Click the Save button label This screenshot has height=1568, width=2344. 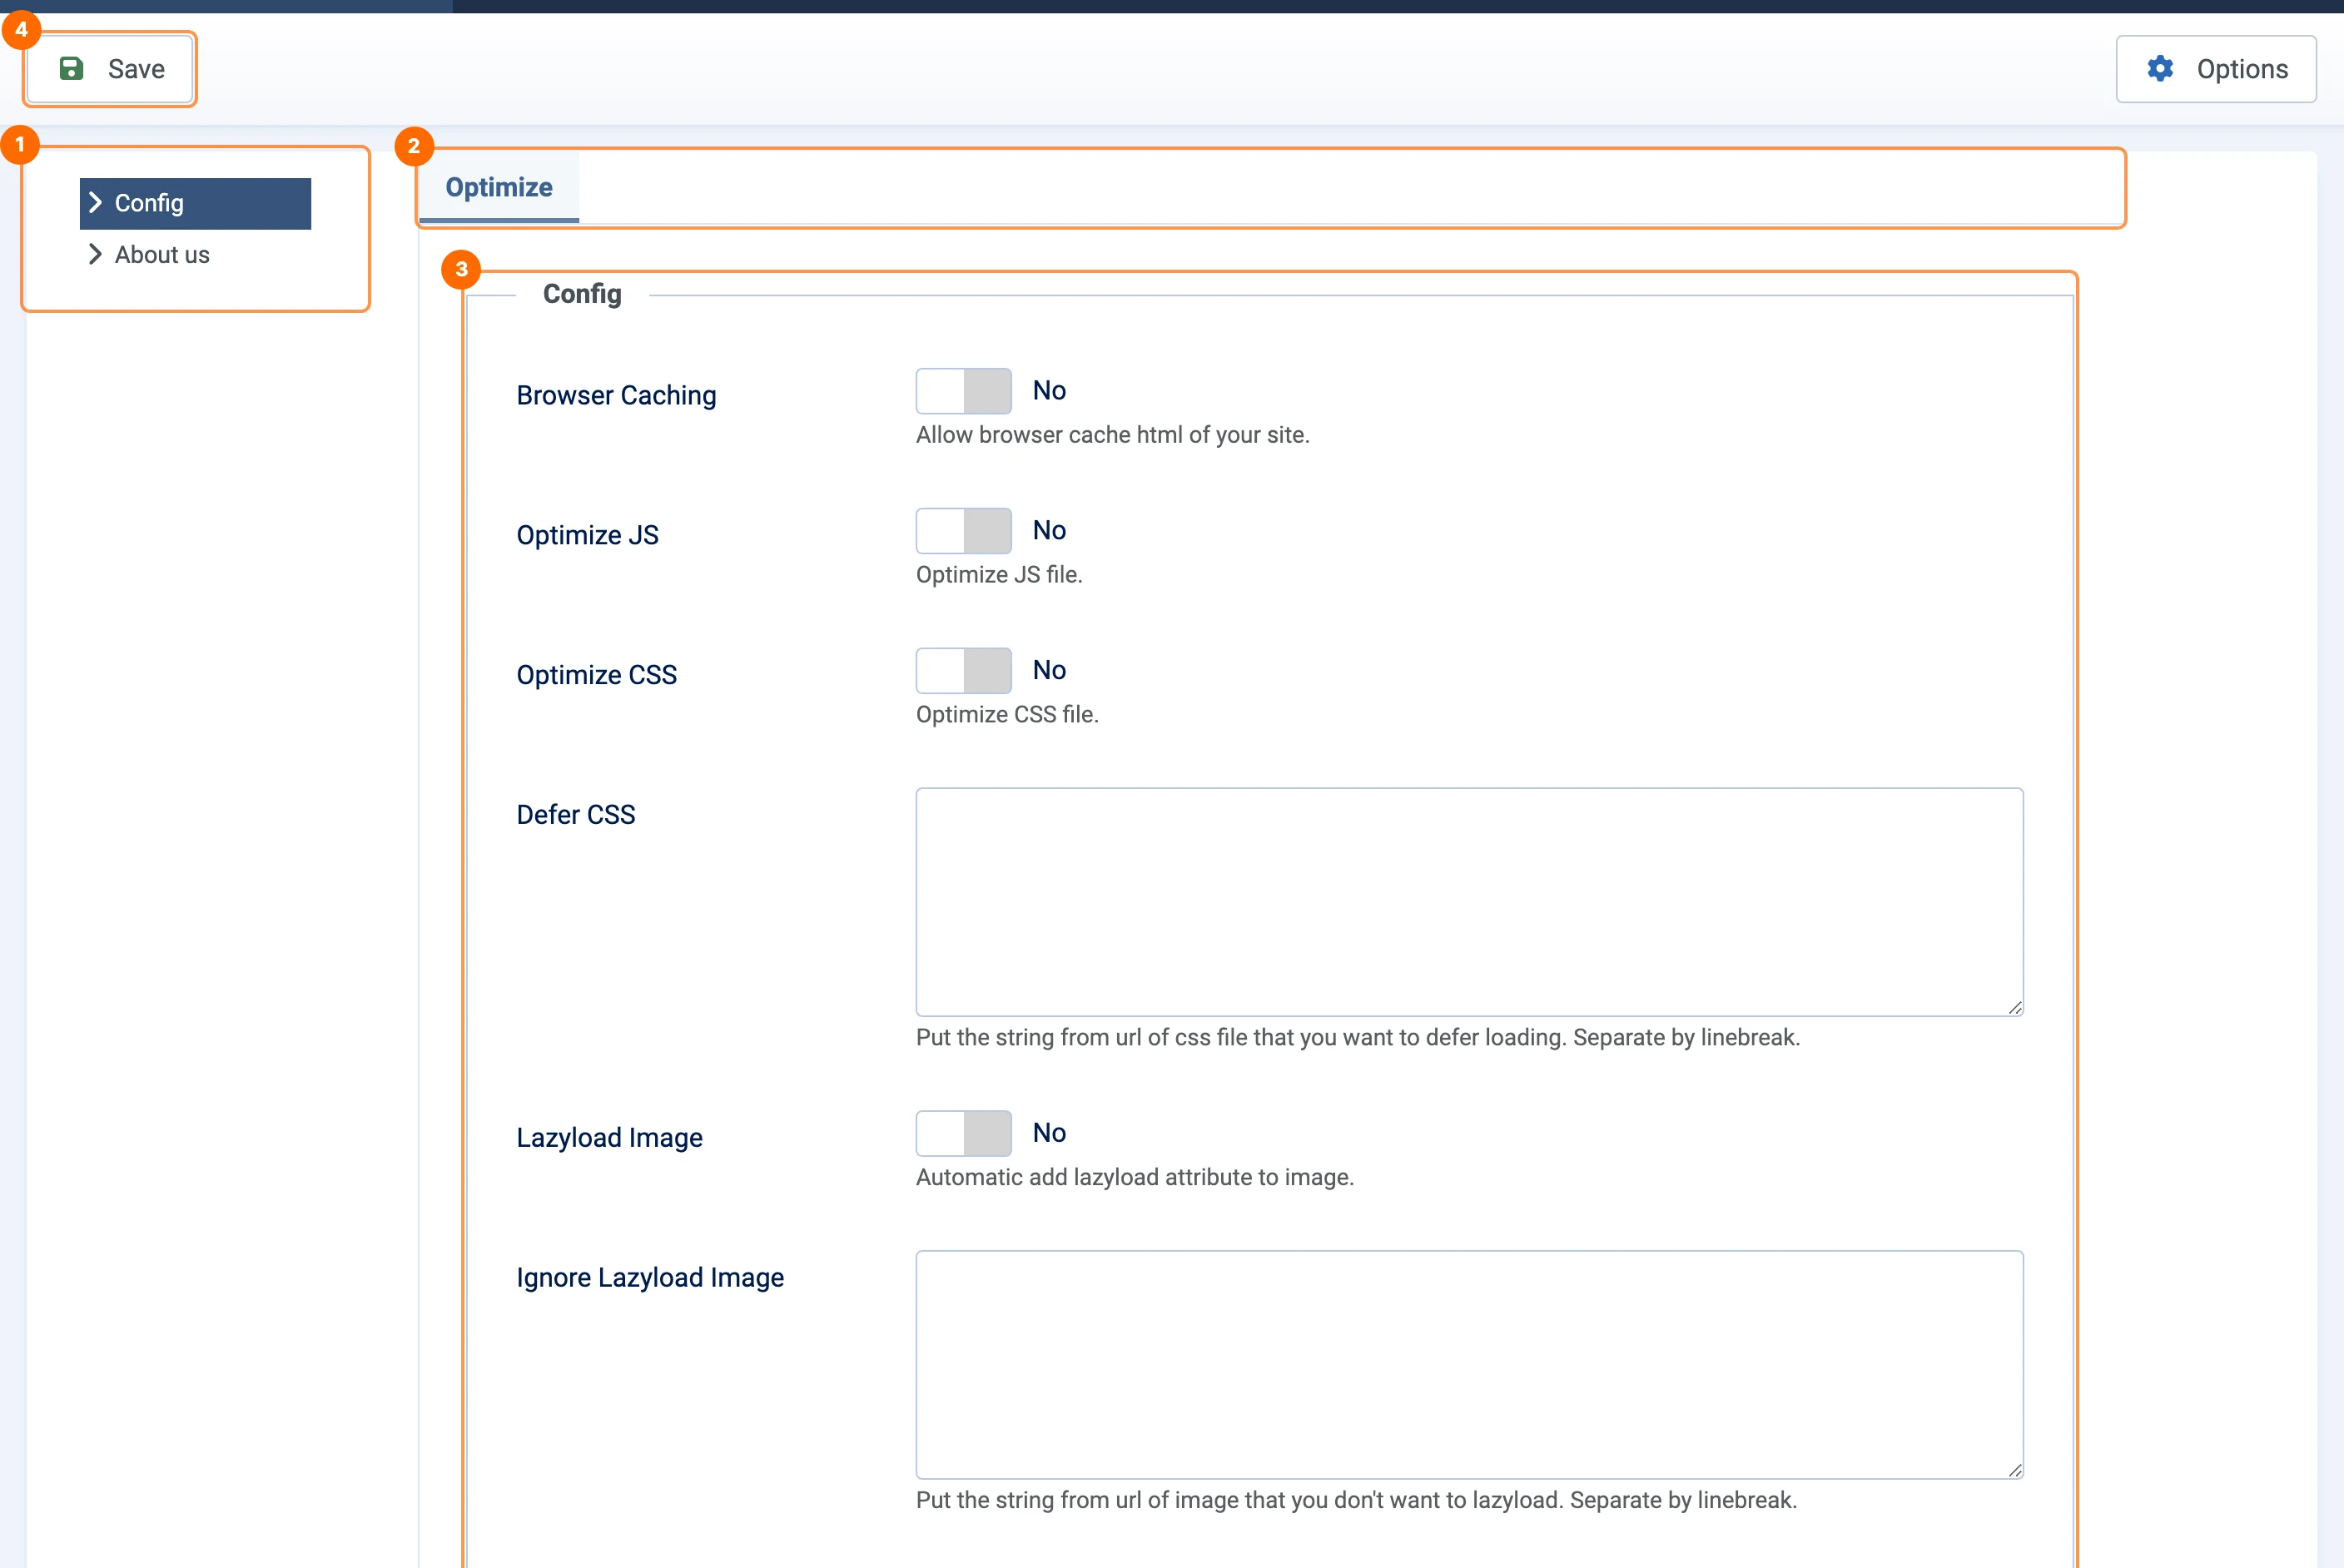pyautogui.click(x=136, y=69)
